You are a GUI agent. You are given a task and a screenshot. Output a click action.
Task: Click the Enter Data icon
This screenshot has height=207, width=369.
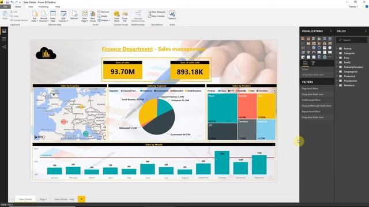pyautogui.click(x=53, y=16)
